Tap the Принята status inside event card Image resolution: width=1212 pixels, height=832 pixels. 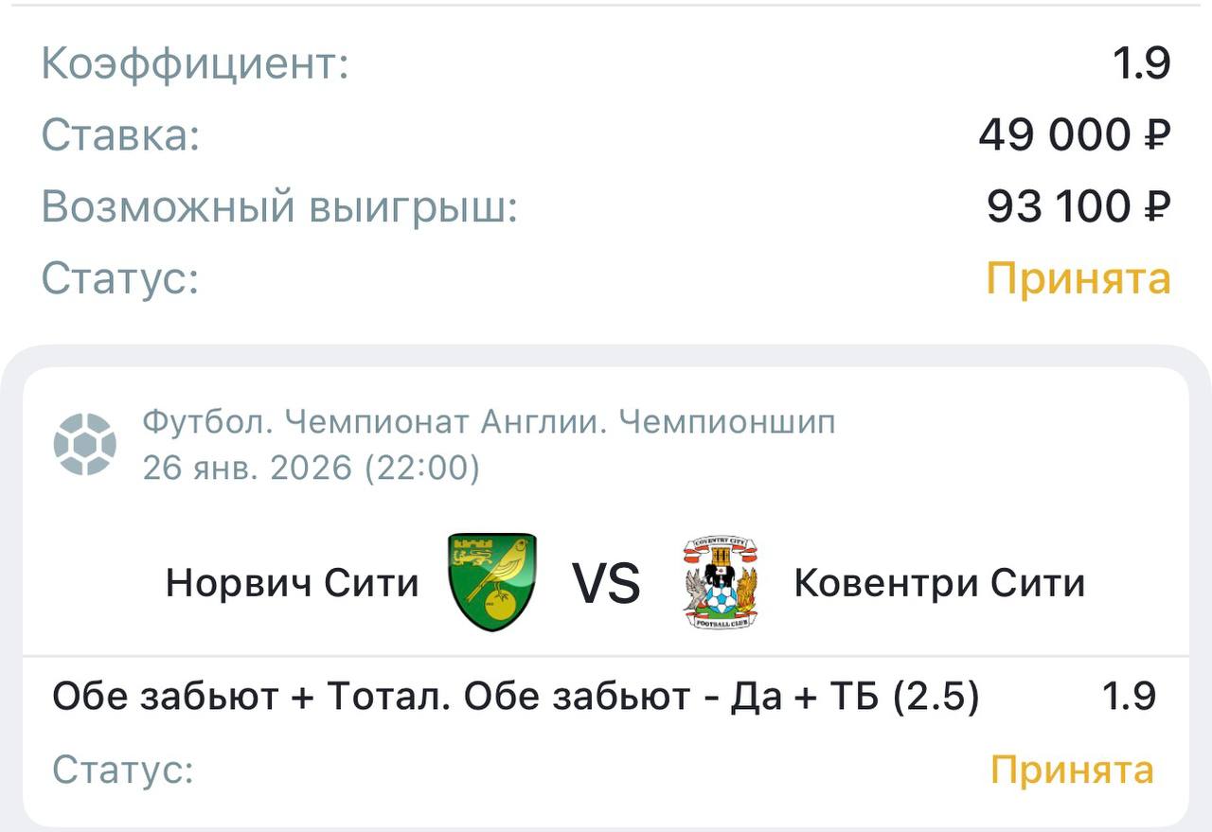click(x=1072, y=770)
